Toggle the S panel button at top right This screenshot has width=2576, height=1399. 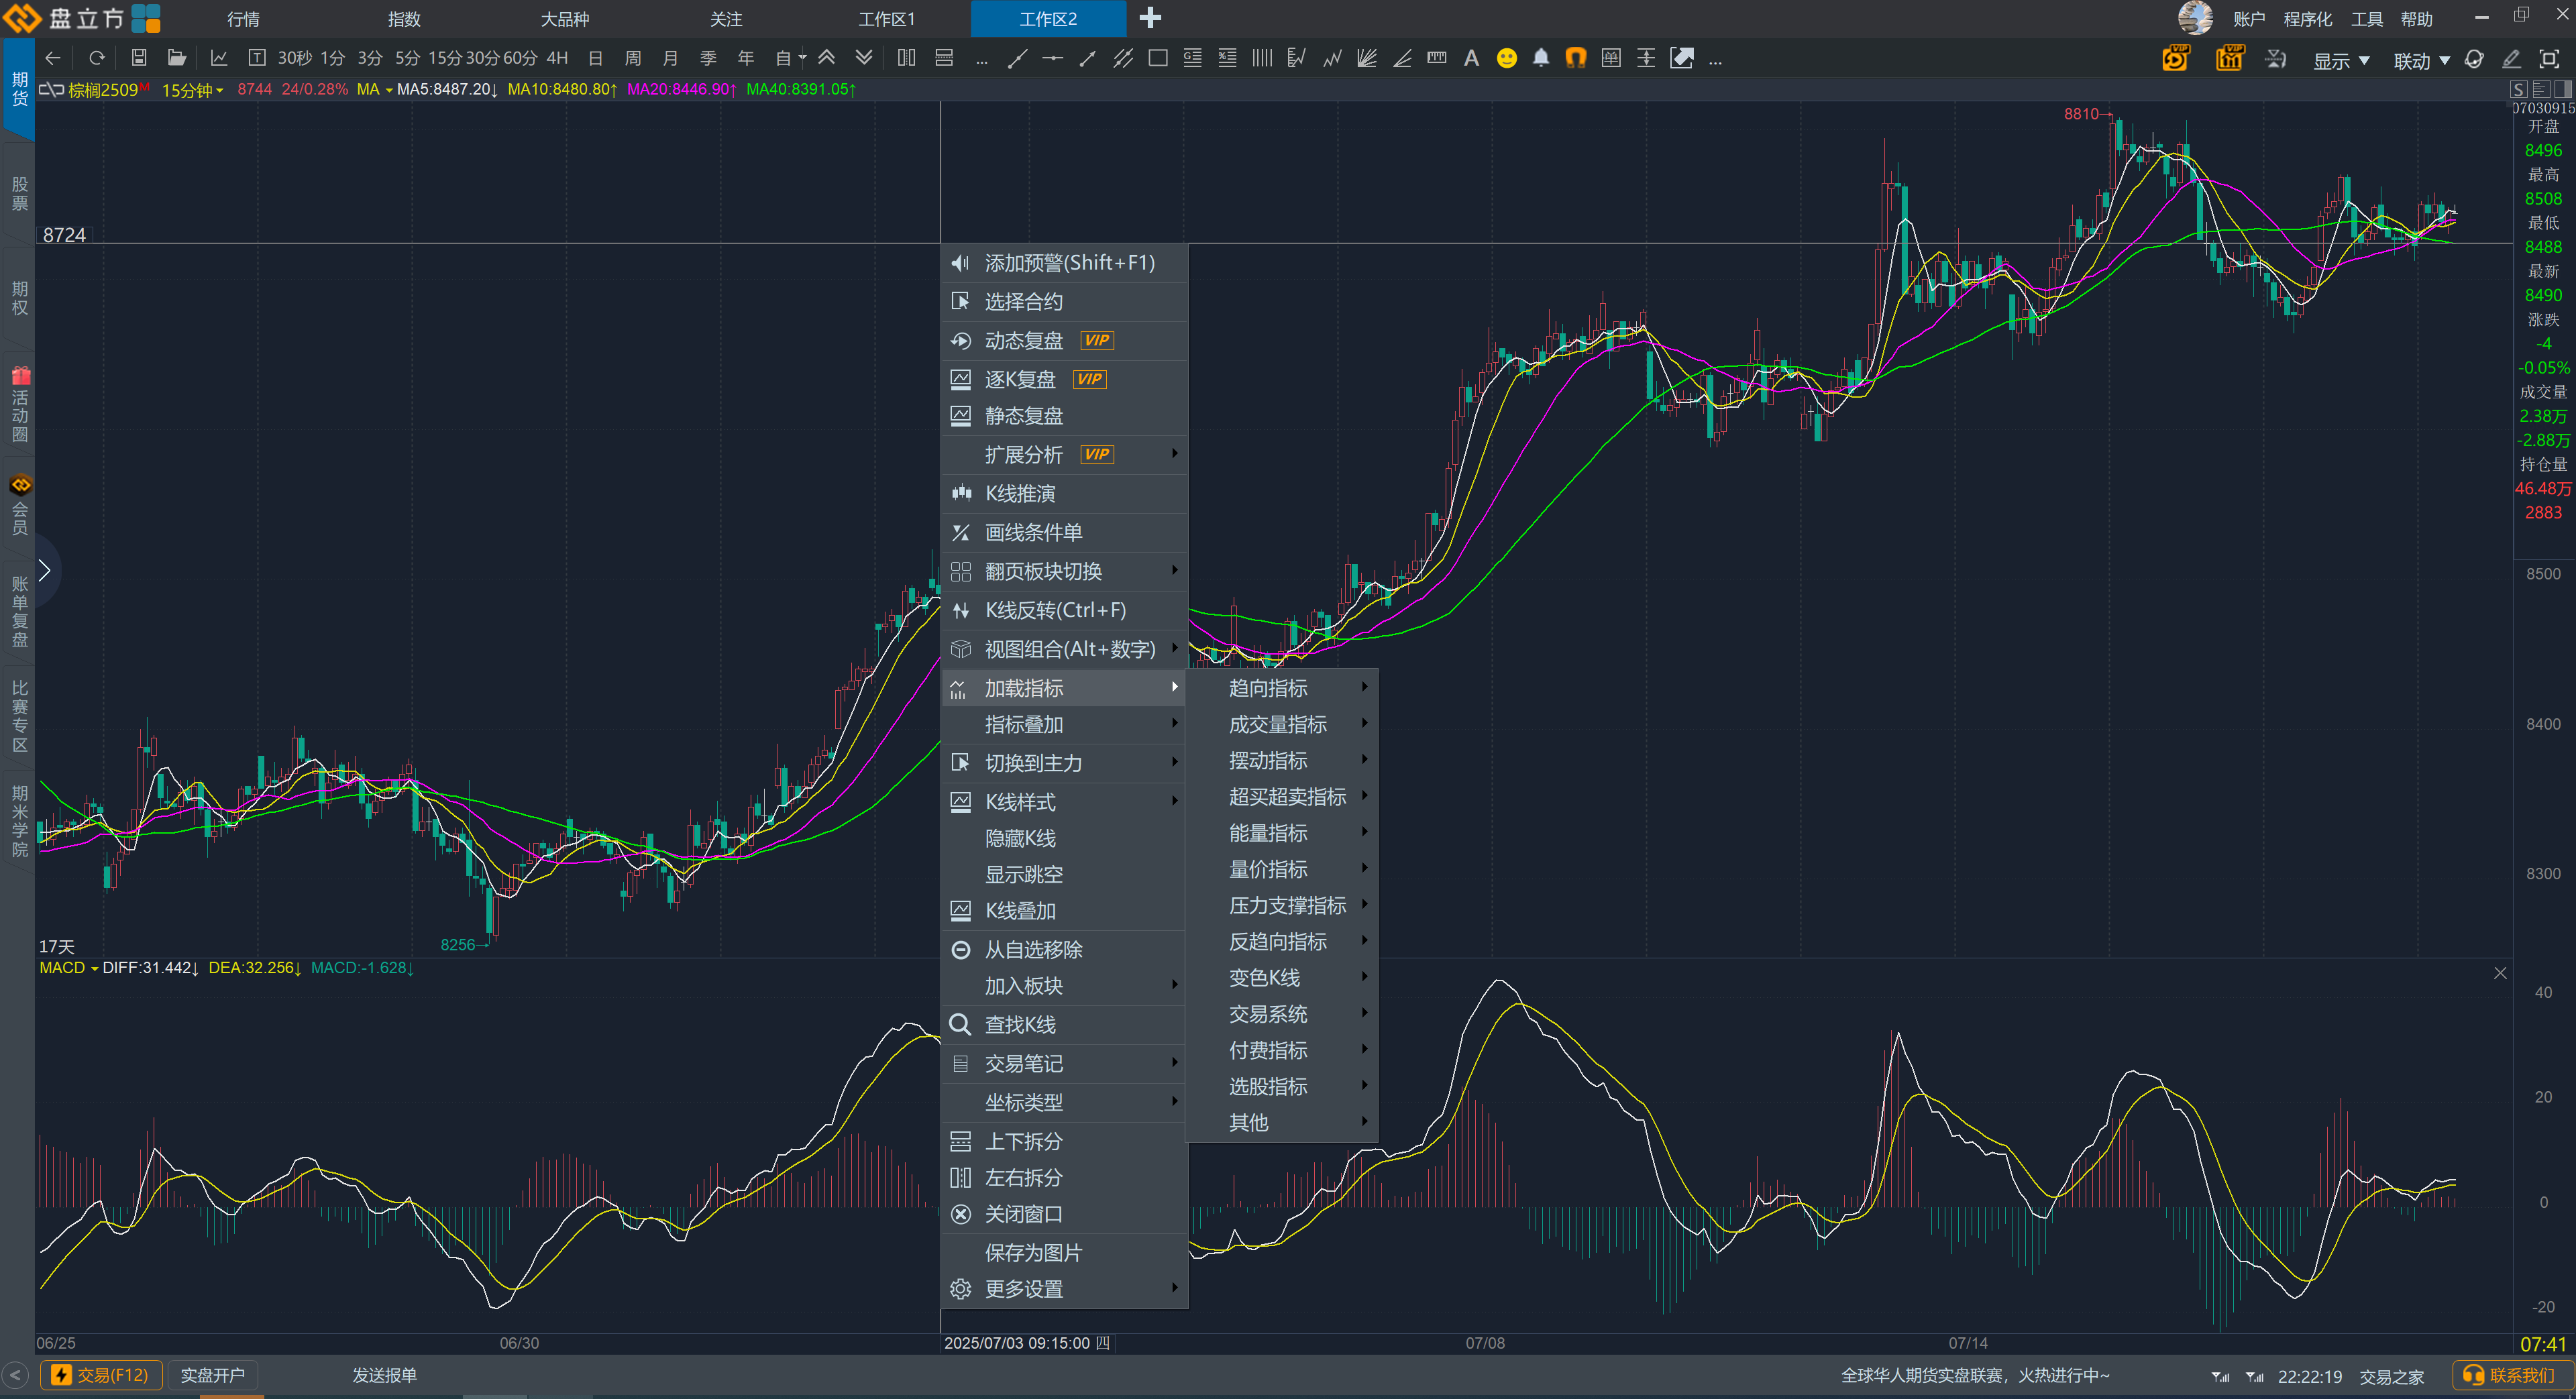click(x=2518, y=89)
